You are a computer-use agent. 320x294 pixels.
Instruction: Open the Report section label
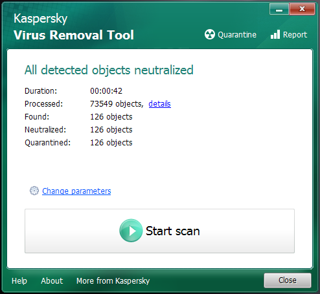295,35
